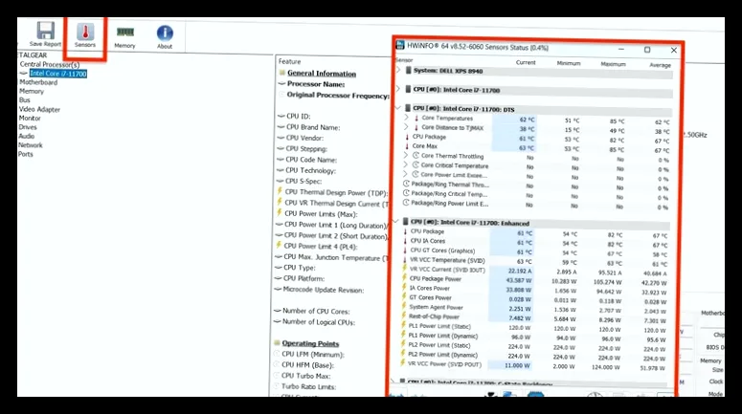This screenshot has width=742, height=414.
Task: Click the Save Report floppy disk icon
Action: point(45,31)
